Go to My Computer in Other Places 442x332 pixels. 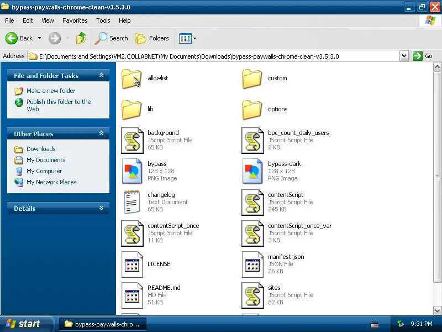[x=44, y=171]
